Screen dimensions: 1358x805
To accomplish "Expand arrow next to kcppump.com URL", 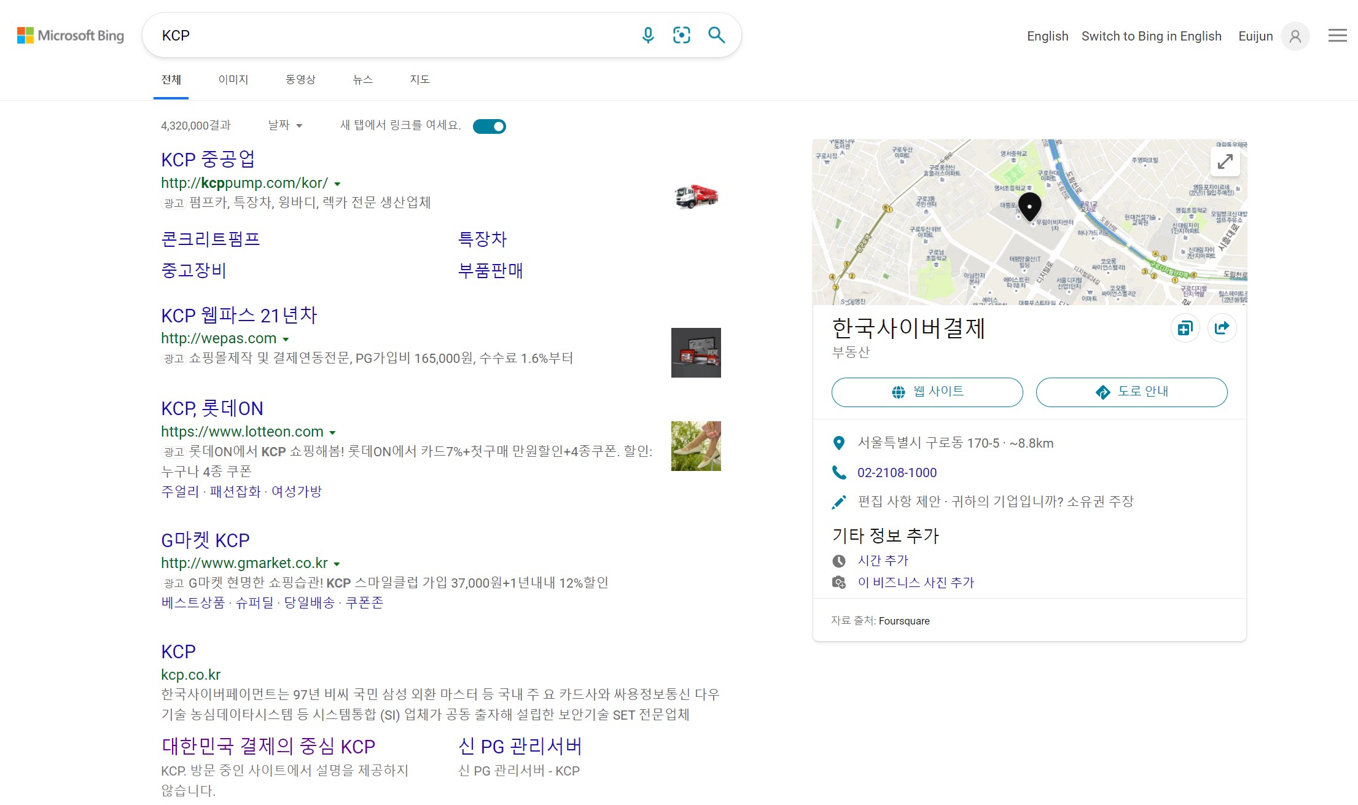I will coord(337,184).
